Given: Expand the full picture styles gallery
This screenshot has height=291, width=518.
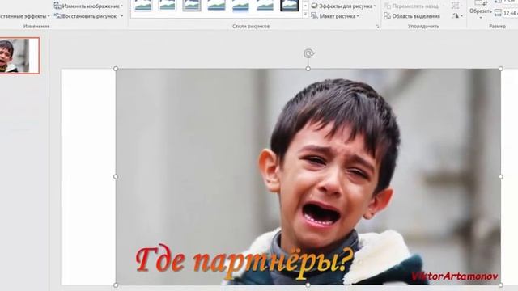Looking at the screenshot, I should (305, 15).
